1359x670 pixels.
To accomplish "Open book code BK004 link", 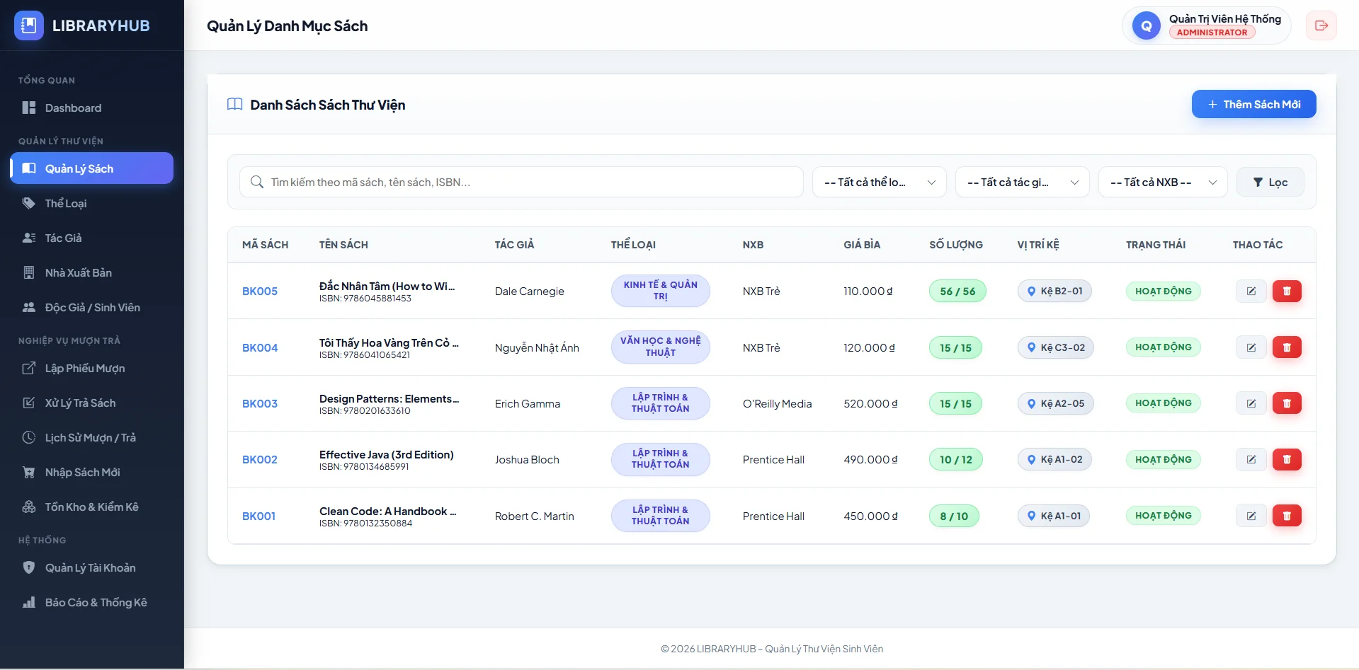I will [260, 347].
